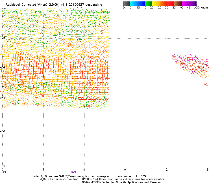This screenshot has width=209, height=184.
Task: Click the green 15-20 knots color band
Action: click(149, 3)
